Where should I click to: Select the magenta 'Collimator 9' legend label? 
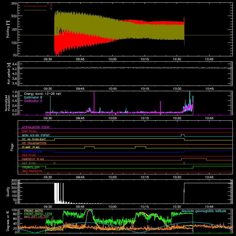[x=33, y=101]
